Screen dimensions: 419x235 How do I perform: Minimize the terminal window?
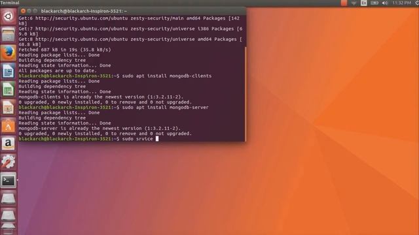pyautogui.click(x=29, y=11)
